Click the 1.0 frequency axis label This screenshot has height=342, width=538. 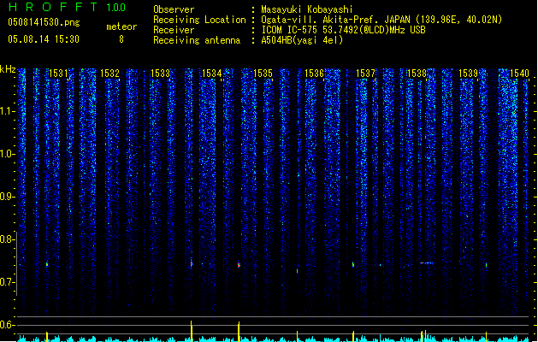[7, 154]
